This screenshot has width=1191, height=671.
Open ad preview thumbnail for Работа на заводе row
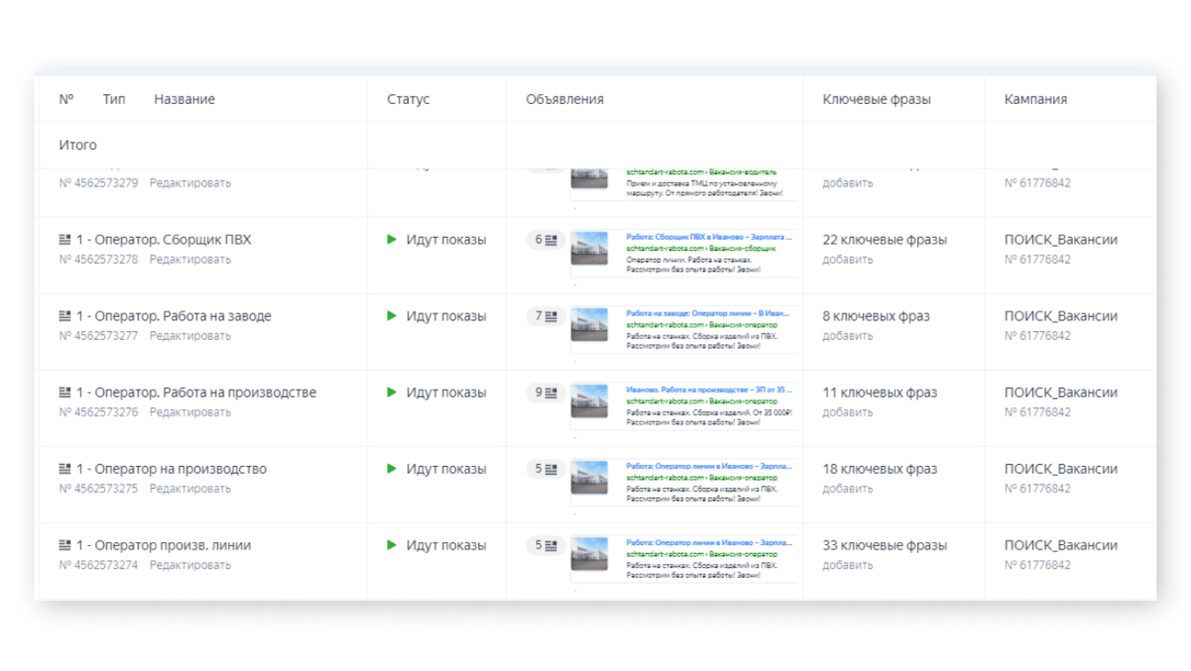click(589, 326)
